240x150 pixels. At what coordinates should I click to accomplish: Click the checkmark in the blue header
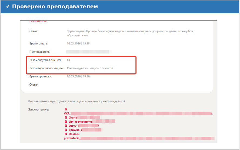8,6
